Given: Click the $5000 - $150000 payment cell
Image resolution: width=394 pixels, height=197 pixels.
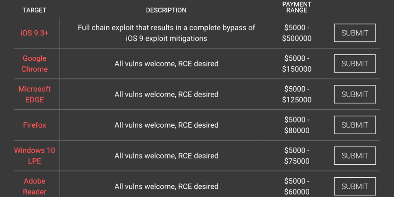Looking at the screenshot, I should click(x=297, y=63).
